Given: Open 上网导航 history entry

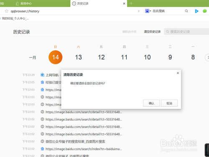Looking at the screenshot, I should (x=53, y=75).
